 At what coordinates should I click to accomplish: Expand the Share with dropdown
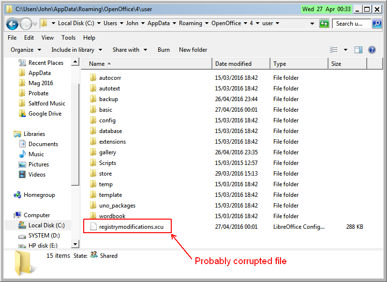[129, 50]
